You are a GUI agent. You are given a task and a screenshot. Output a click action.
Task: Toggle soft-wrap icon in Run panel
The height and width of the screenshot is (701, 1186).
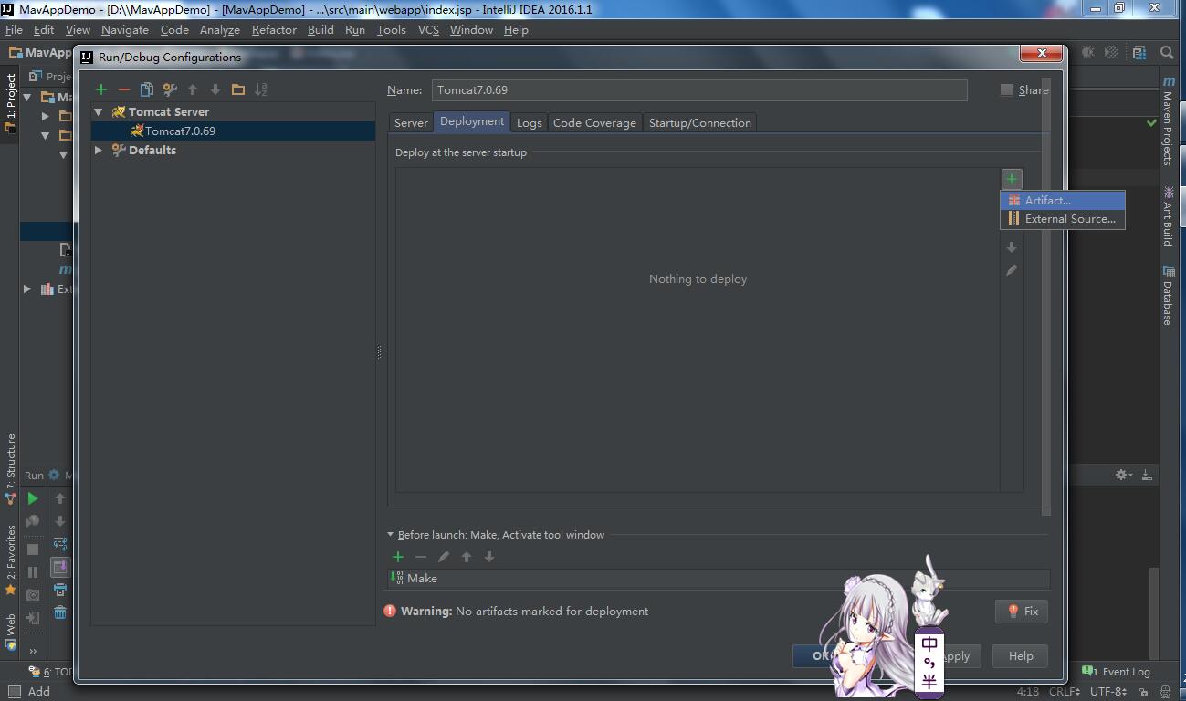60,544
